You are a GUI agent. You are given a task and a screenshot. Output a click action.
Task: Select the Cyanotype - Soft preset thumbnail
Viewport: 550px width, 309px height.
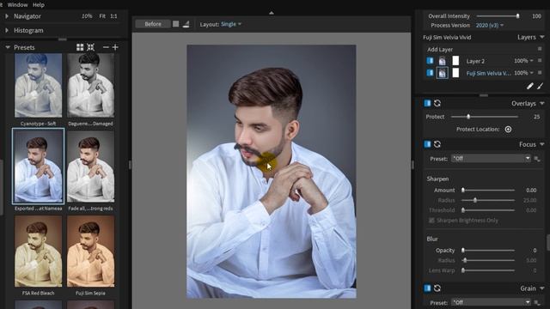point(38,86)
